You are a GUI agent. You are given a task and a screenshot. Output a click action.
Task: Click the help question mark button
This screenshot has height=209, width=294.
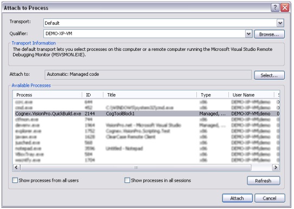tap(275, 8)
